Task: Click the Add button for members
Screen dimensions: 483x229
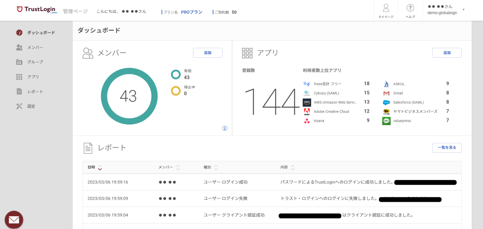Action: (208, 53)
